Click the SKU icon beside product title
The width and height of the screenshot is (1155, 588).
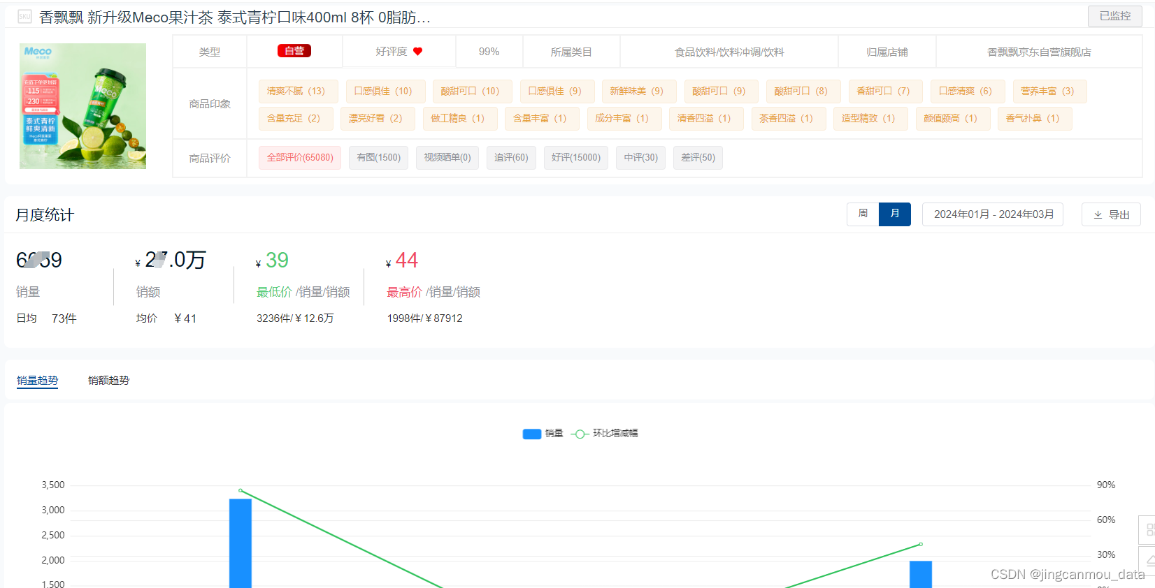[x=24, y=17]
